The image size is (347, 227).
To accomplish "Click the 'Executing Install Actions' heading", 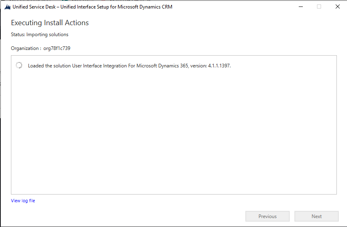I will point(50,23).
